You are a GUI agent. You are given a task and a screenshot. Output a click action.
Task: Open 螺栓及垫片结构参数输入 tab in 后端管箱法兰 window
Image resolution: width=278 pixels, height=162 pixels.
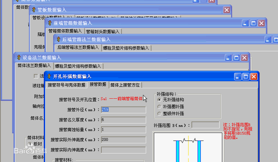coord(126,48)
